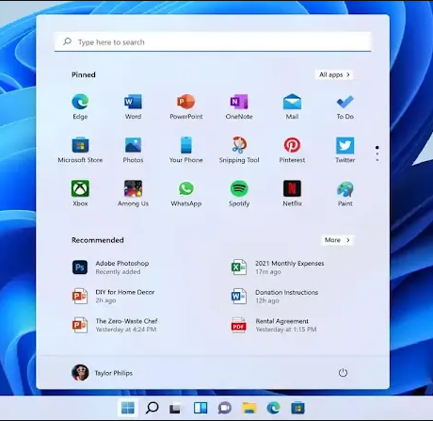433x421 pixels.
Task: Launch Word from pinned apps
Action: pos(133,106)
